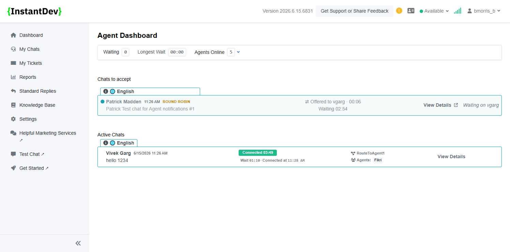Open My Chats in the sidebar
The width and height of the screenshot is (510, 252).
pos(29,49)
